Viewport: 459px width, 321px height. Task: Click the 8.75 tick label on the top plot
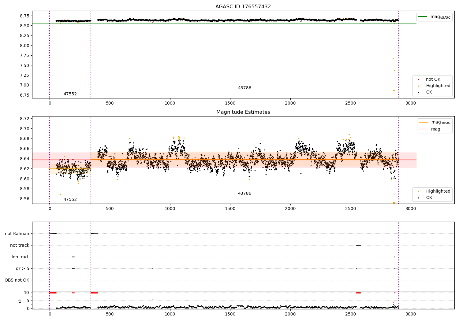pos(24,16)
